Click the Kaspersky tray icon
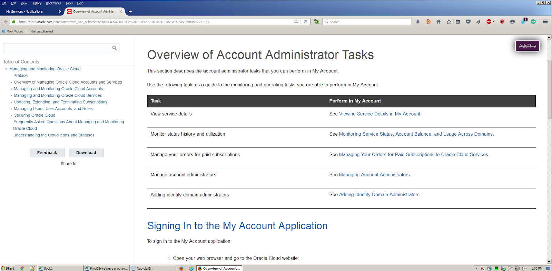This screenshot has width=552, height=271. [x=483, y=268]
